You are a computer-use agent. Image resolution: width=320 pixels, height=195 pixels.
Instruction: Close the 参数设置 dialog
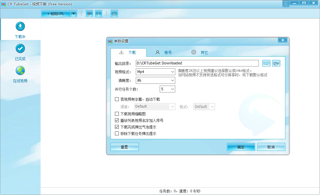(283, 40)
